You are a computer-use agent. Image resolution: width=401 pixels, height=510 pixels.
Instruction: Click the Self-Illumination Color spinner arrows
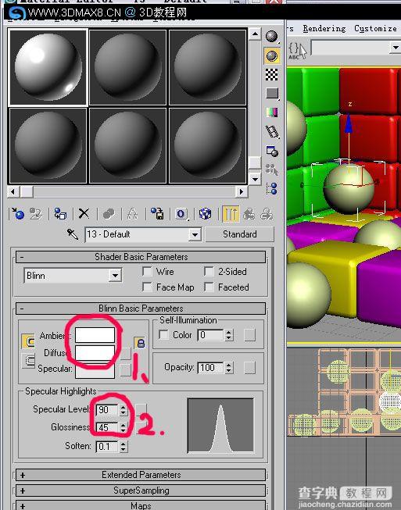coord(229,335)
